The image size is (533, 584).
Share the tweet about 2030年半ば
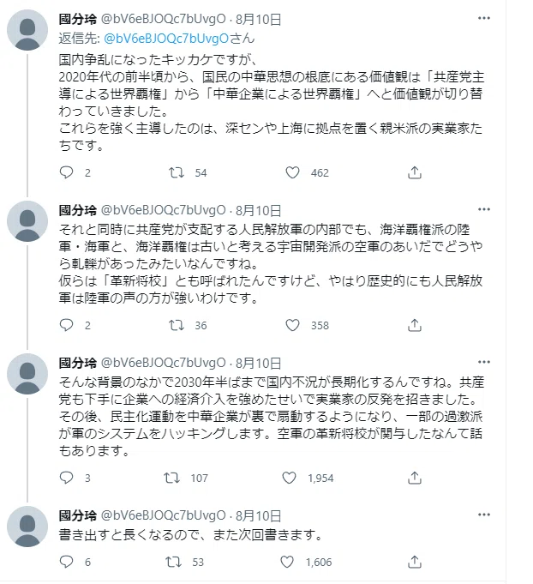click(x=414, y=478)
